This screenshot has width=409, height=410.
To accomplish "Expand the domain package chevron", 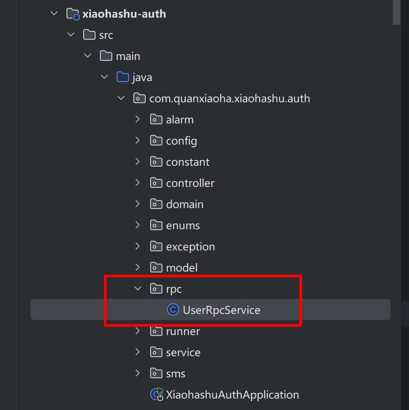I will (x=138, y=204).
